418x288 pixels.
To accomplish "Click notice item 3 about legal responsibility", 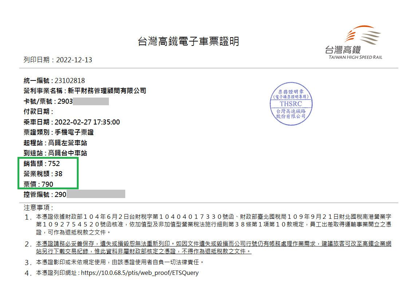I will click(x=118, y=262).
